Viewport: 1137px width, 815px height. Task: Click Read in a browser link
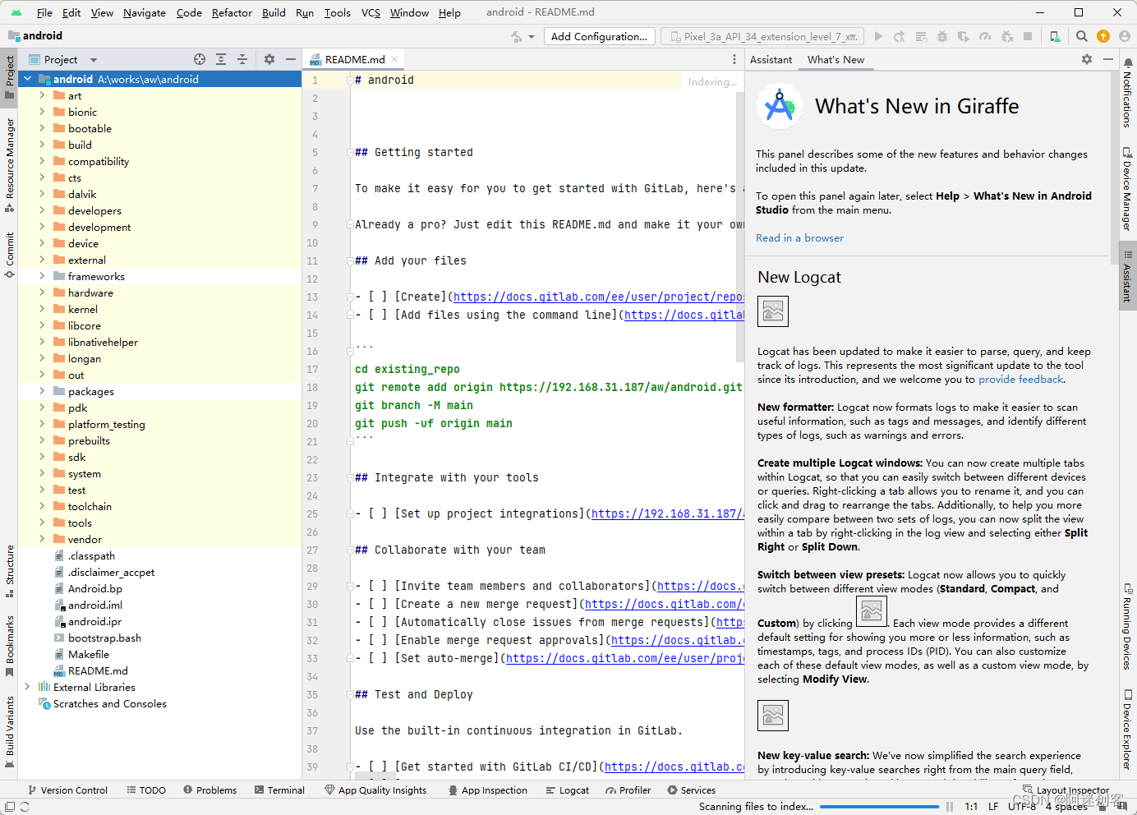coord(799,237)
